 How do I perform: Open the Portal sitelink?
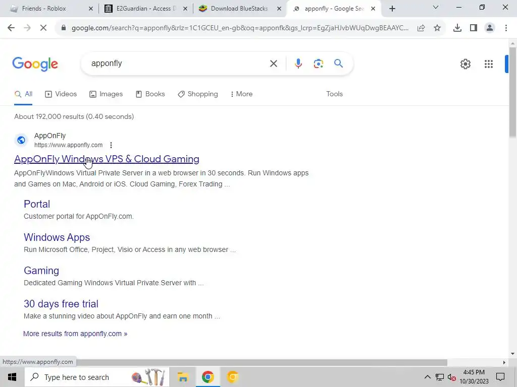pyautogui.click(x=37, y=204)
